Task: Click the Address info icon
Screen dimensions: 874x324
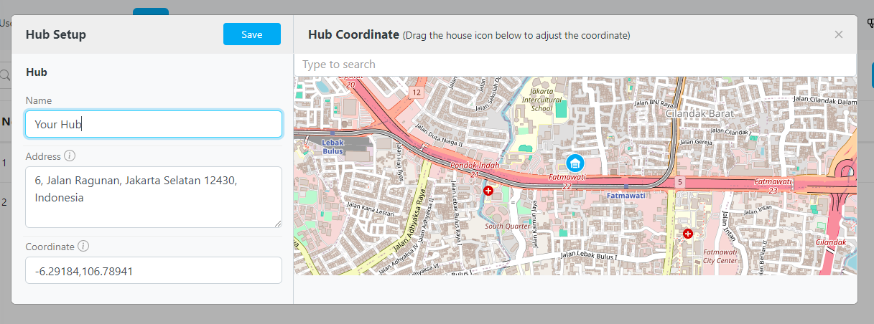Action: pyautogui.click(x=70, y=156)
